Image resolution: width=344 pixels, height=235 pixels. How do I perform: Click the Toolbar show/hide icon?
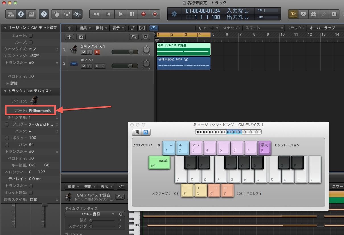[31, 14]
